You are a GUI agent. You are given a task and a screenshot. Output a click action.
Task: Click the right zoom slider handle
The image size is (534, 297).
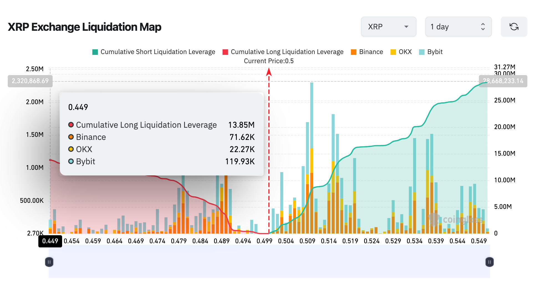[490, 262]
